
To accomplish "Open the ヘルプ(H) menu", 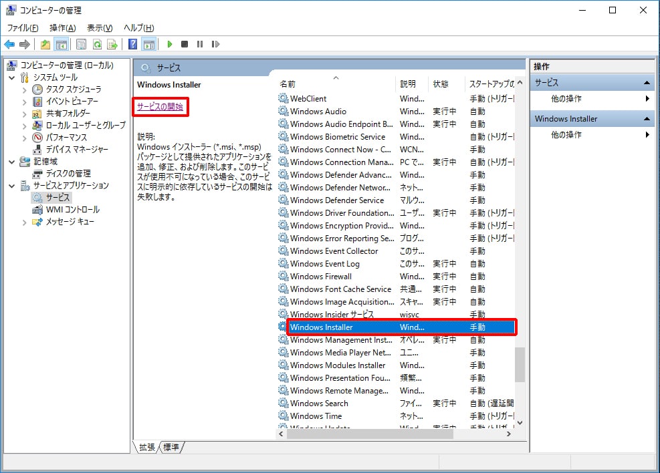I will (x=139, y=28).
